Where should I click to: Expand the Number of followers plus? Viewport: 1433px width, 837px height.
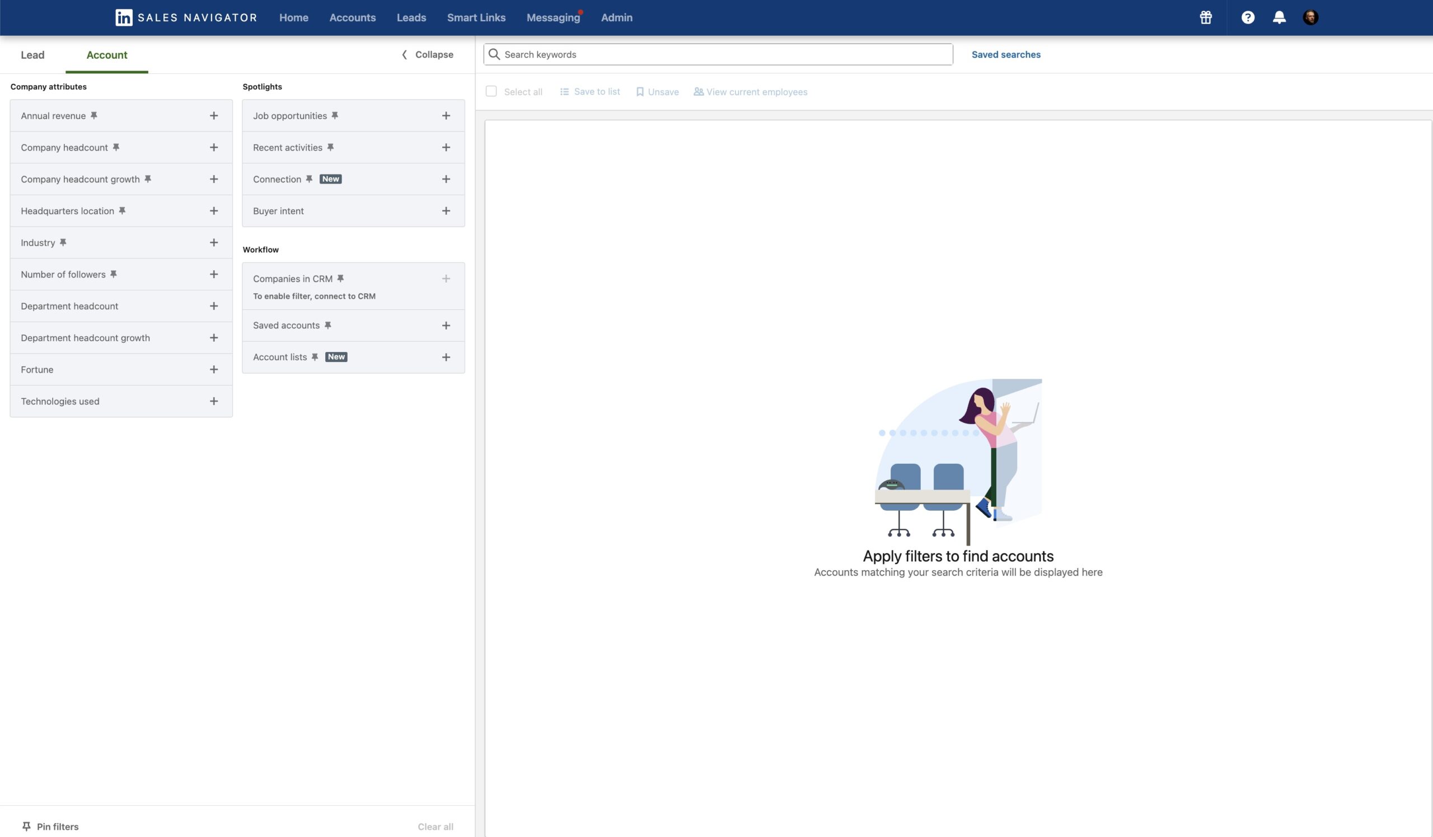[214, 275]
